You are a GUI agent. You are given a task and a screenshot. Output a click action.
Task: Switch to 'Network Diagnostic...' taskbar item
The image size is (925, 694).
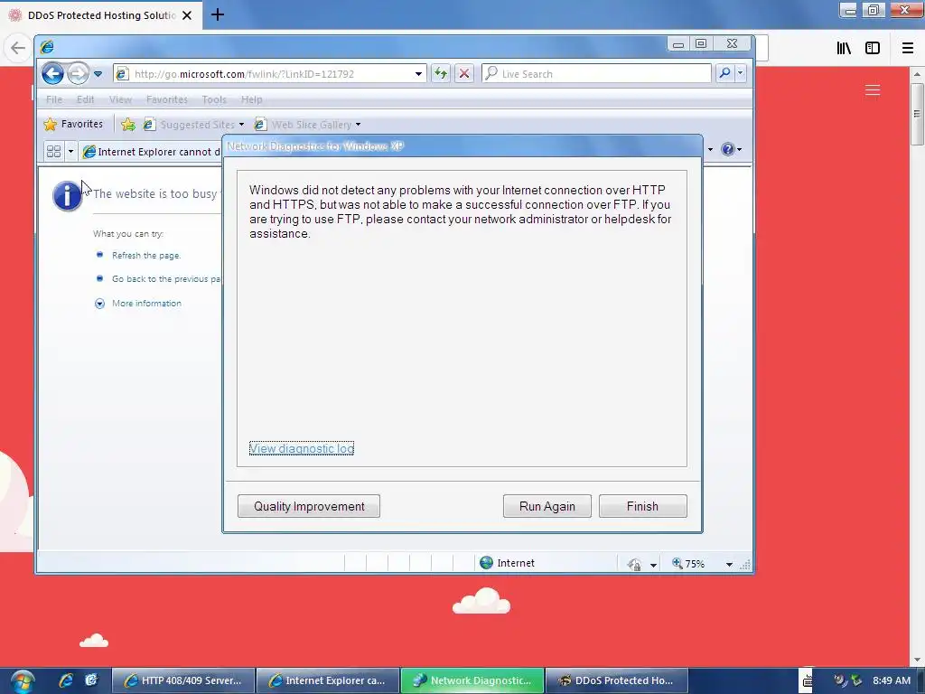point(472,680)
